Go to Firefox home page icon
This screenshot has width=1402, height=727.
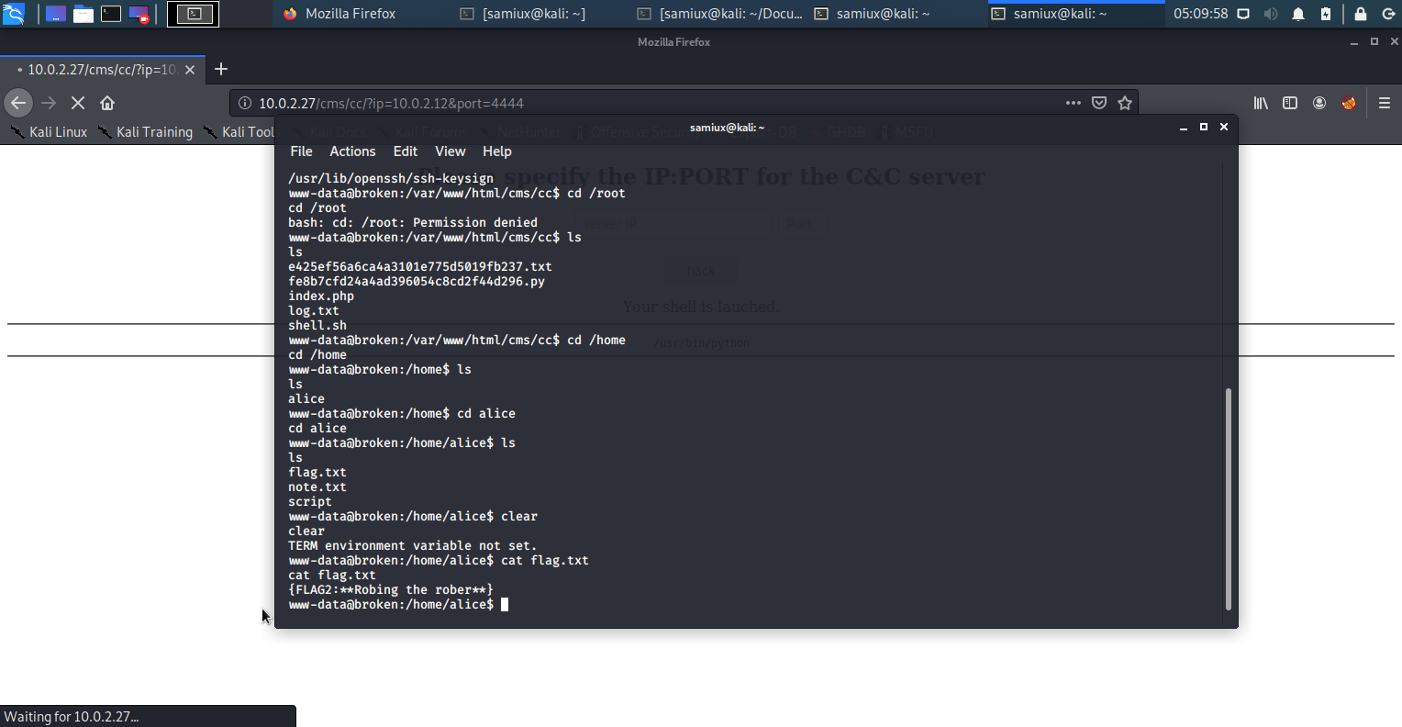pos(107,103)
